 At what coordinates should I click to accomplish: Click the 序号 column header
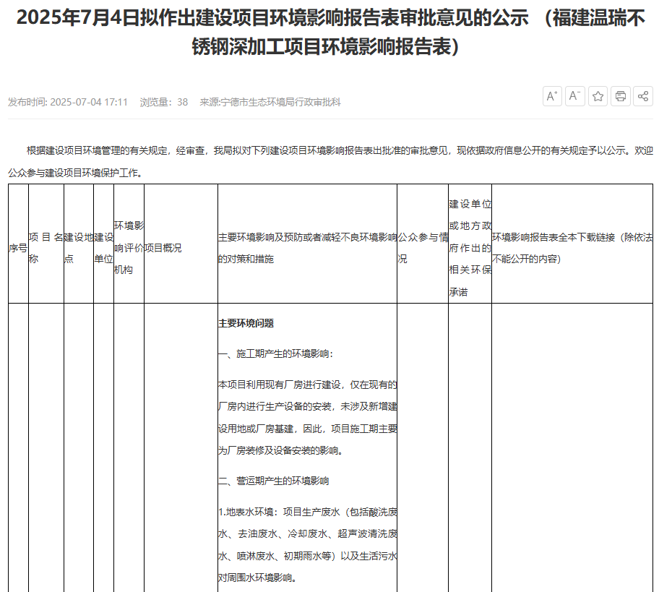[x=18, y=248]
